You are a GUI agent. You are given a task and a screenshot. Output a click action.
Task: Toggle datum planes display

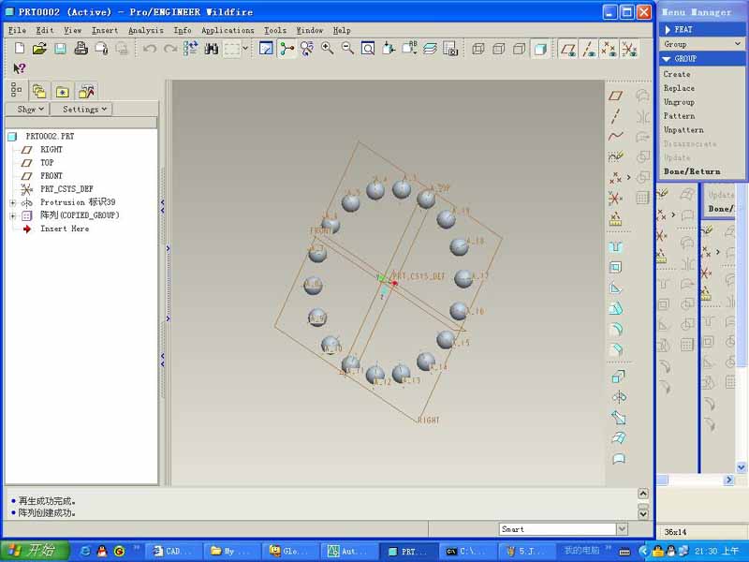pos(568,49)
